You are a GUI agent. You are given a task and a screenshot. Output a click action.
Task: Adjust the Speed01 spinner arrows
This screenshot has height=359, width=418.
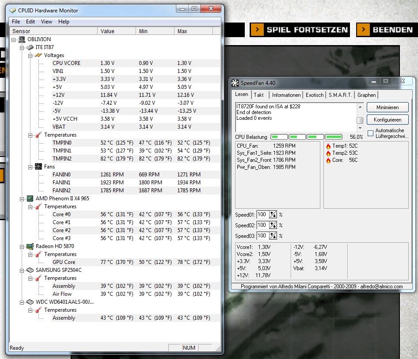click(x=273, y=214)
